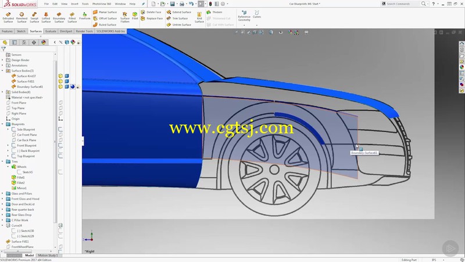465x262 pixels.
Task: Expand the Glass and Pillars folder
Action: 2,194
